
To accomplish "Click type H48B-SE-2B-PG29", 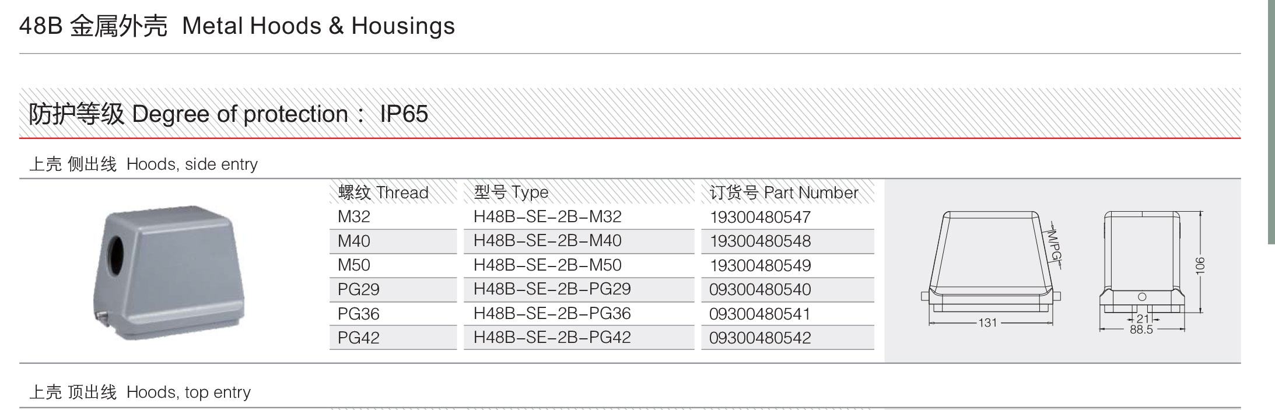I will (x=552, y=289).
